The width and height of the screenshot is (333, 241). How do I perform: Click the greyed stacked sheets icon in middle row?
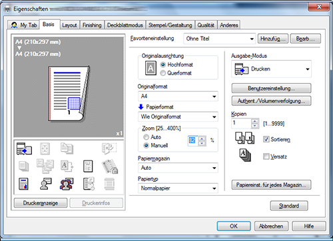click(24, 166)
